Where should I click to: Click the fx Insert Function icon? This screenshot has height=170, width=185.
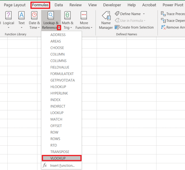tap(45, 165)
